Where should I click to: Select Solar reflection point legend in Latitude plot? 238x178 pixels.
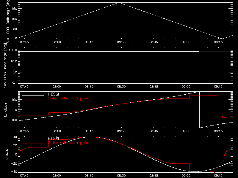69,143
